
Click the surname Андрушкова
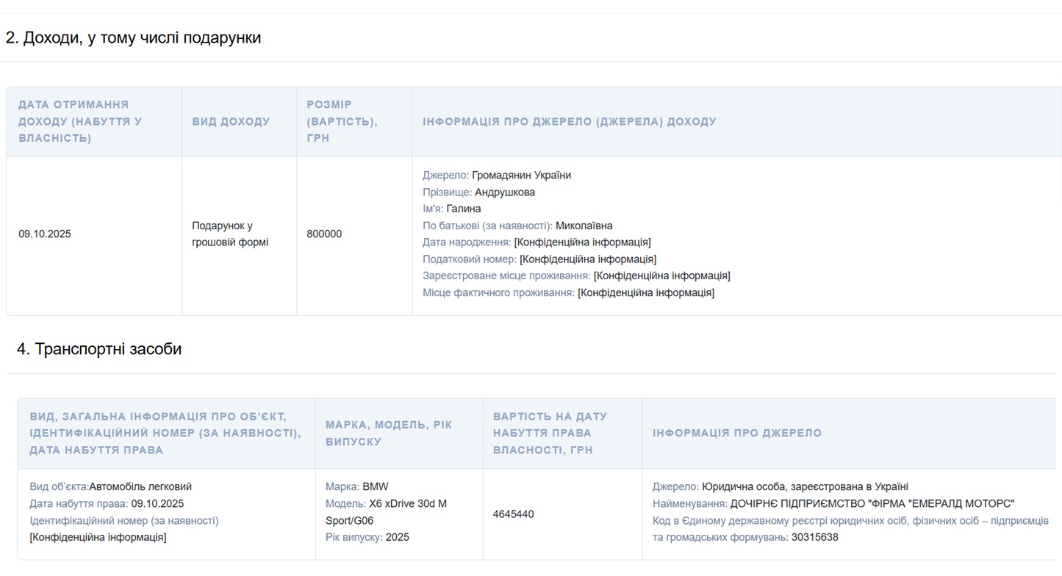[x=505, y=192]
